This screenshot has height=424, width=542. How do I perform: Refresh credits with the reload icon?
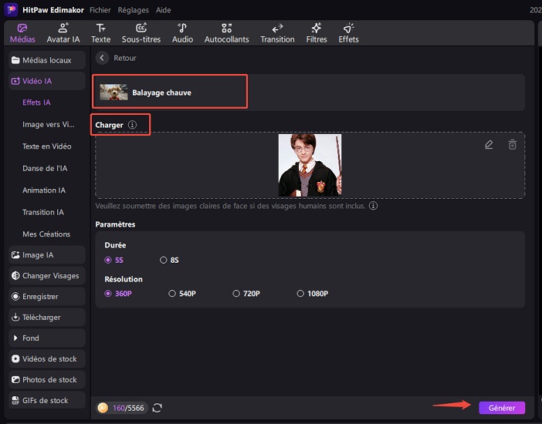[158, 408]
